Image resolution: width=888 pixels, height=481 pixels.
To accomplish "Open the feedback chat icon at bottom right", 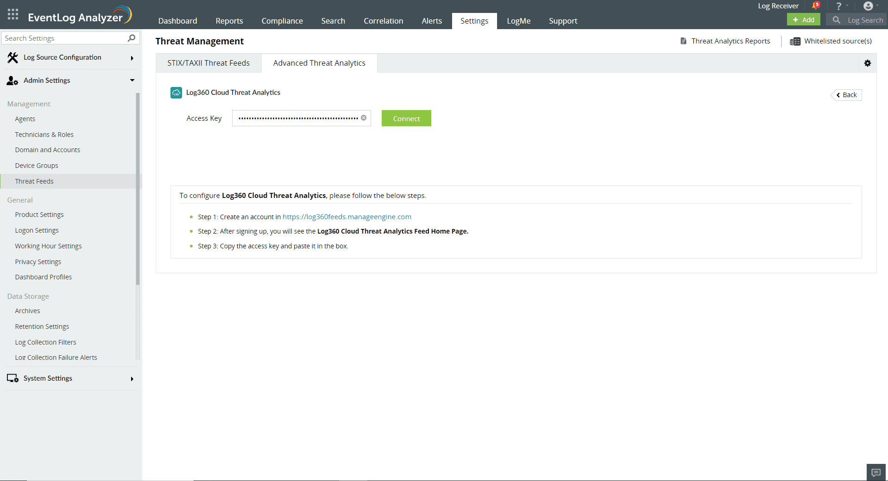I will click(876, 472).
